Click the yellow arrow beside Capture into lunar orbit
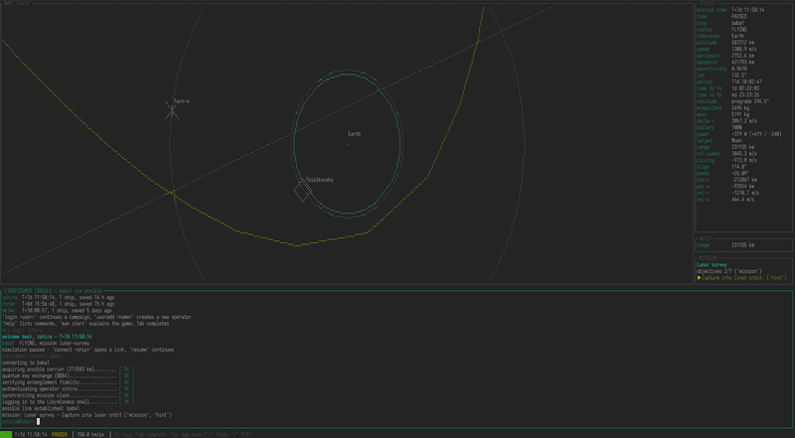The image size is (795, 438). click(x=700, y=278)
